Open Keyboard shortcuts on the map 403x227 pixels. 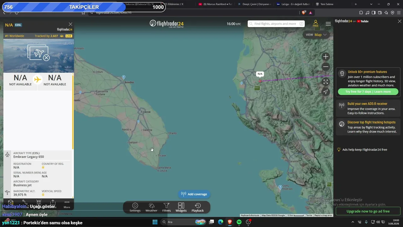(250, 215)
